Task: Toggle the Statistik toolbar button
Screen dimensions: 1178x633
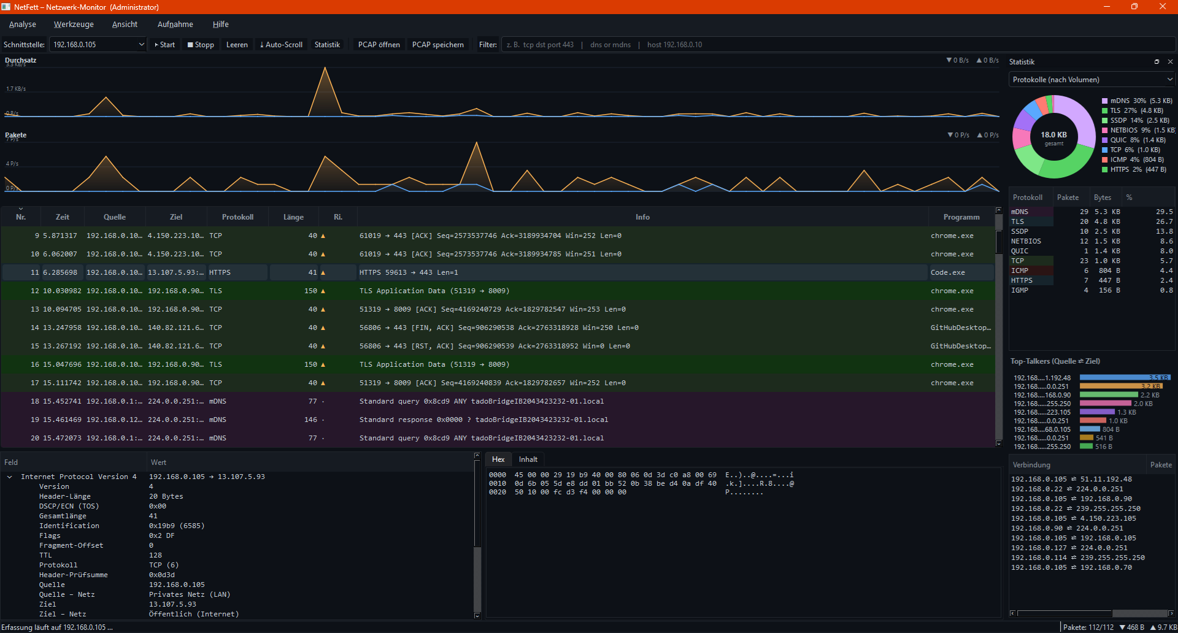Action: click(327, 45)
